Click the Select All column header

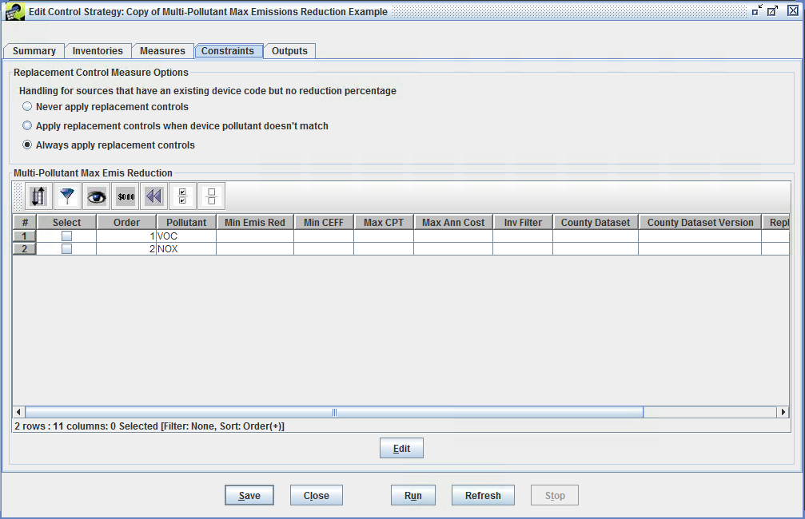[66, 222]
